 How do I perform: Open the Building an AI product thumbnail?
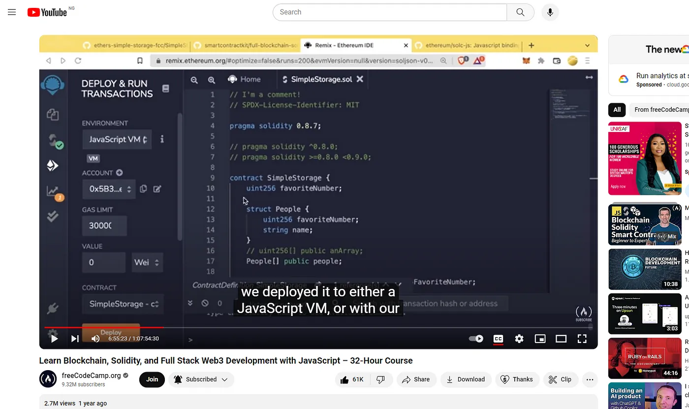[645, 396]
